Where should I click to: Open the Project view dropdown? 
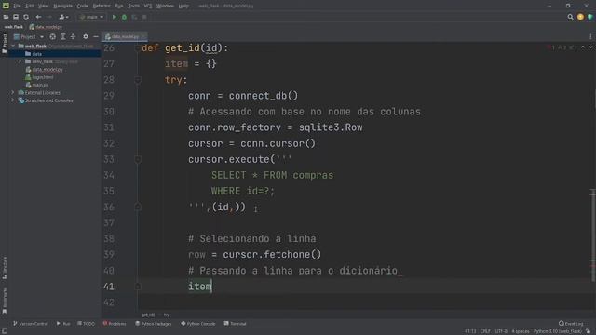(x=29, y=37)
